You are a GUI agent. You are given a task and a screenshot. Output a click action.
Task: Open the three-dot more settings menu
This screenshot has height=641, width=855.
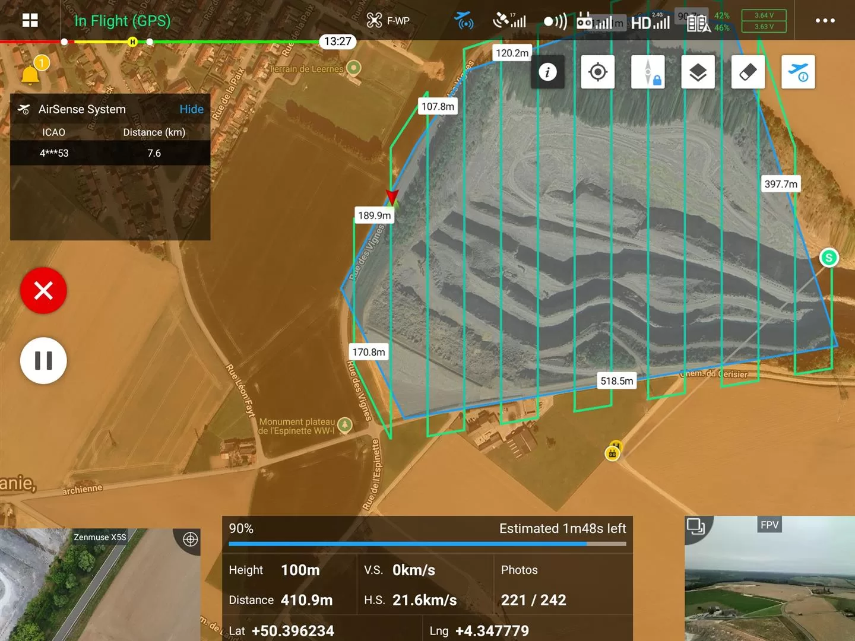[x=825, y=21]
